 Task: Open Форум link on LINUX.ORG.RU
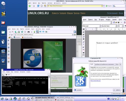[70, 13]
